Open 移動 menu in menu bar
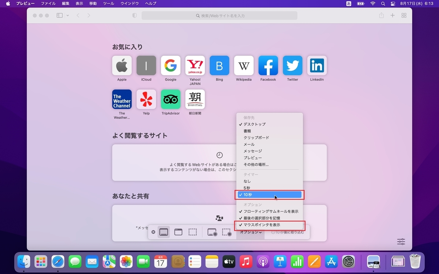The image size is (439, 274). [x=93, y=3]
